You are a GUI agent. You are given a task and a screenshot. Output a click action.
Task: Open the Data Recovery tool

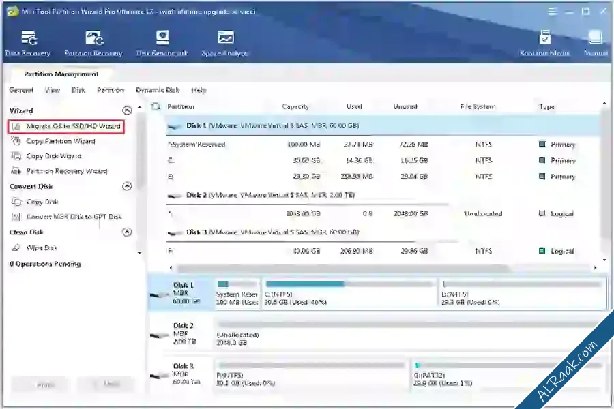click(28, 44)
